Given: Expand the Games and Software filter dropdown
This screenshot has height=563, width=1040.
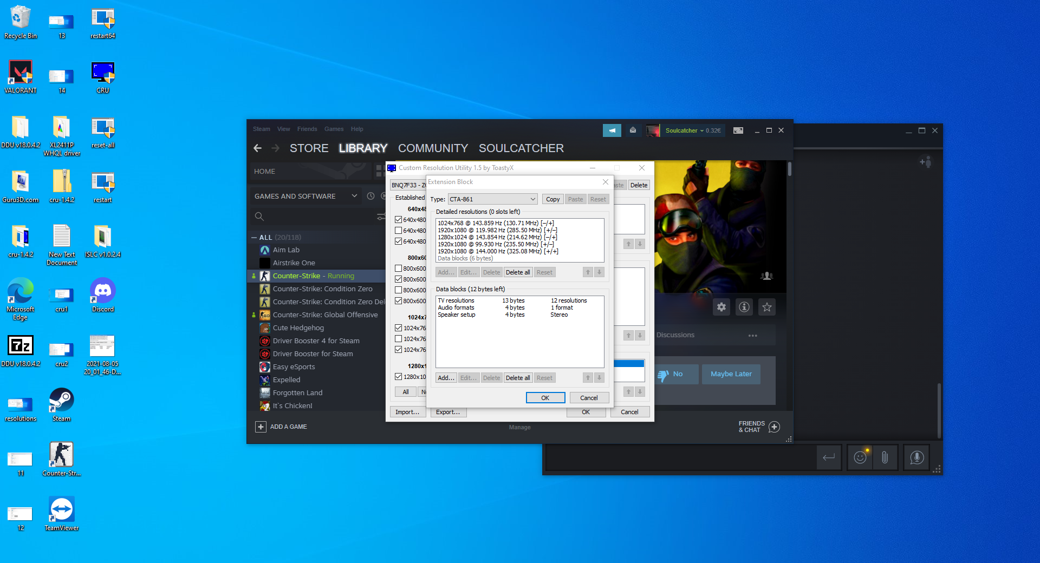Looking at the screenshot, I should coord(354,196).
